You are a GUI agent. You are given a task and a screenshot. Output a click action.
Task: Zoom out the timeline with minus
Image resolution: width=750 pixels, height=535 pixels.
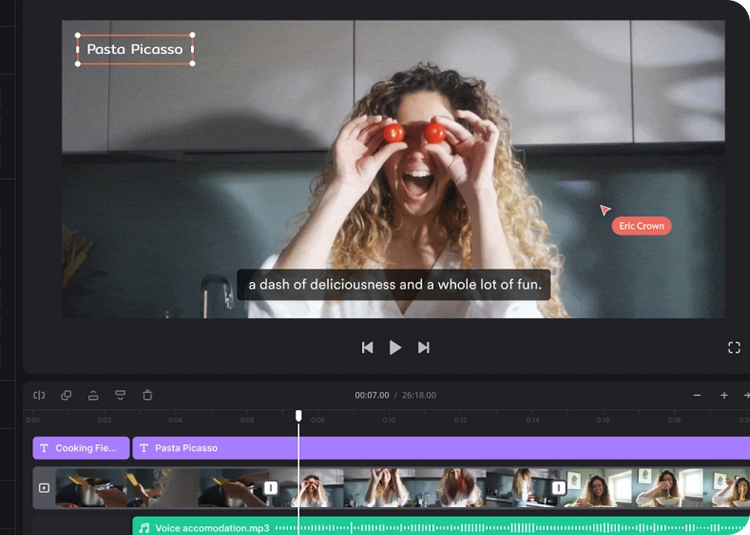pos(697,395)
